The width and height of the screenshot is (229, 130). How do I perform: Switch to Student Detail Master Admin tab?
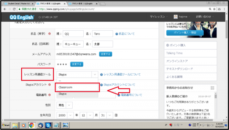click(19, 4)
